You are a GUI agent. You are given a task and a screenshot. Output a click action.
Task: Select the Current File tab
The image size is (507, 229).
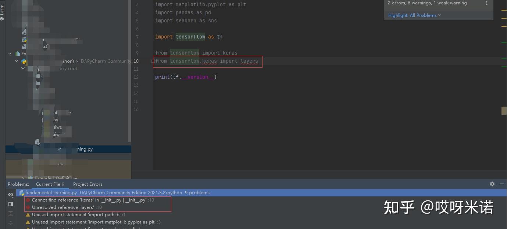tap(48, 184)
